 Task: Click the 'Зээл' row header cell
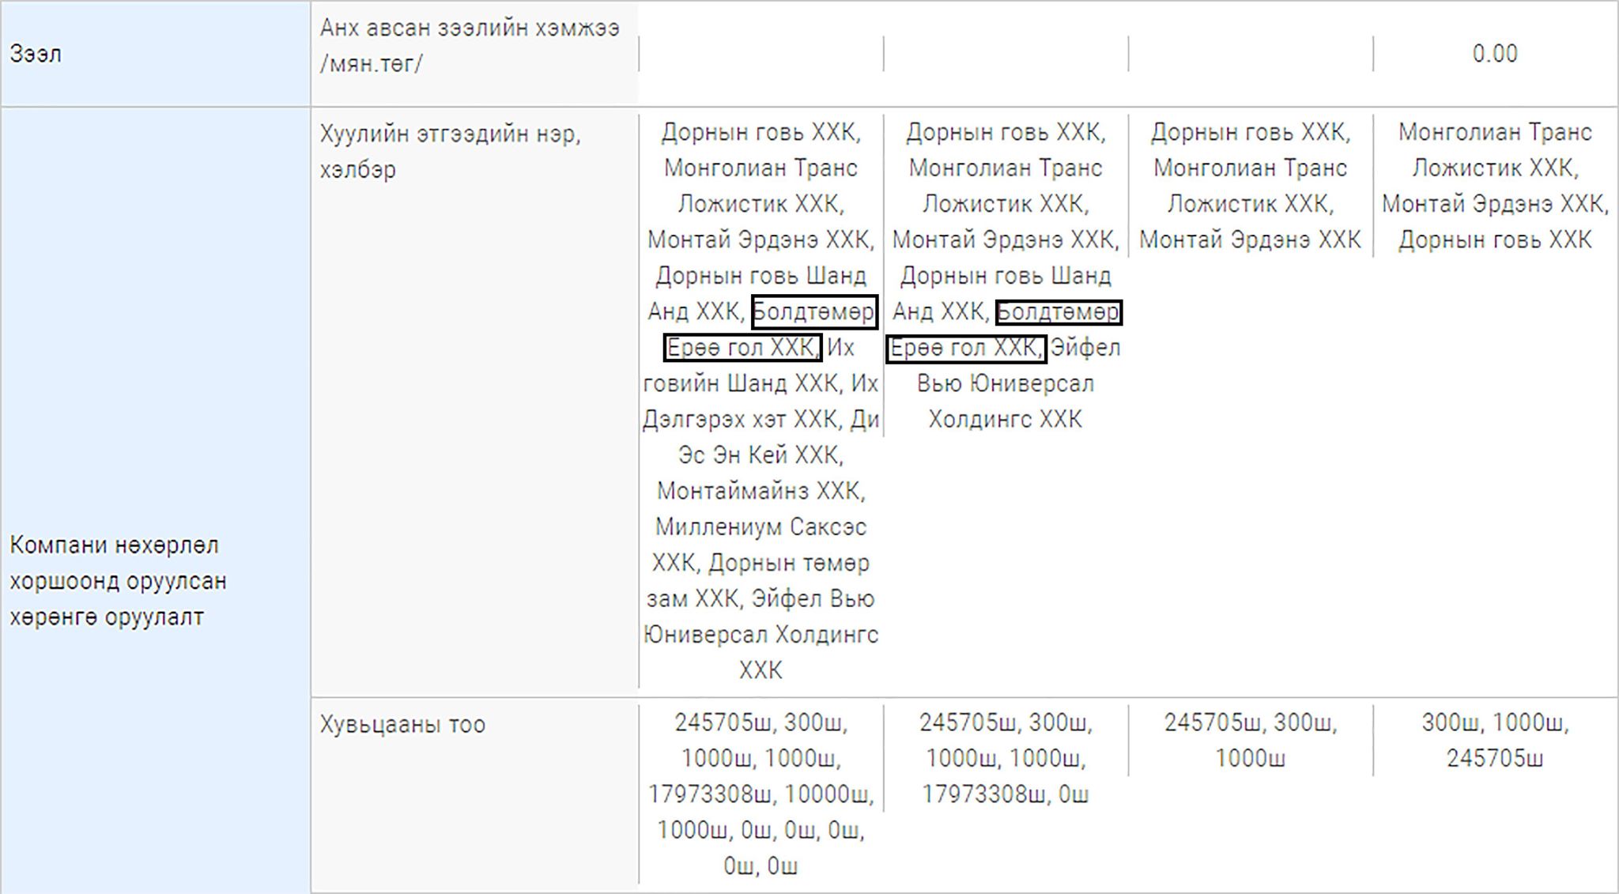pos(155,54)
